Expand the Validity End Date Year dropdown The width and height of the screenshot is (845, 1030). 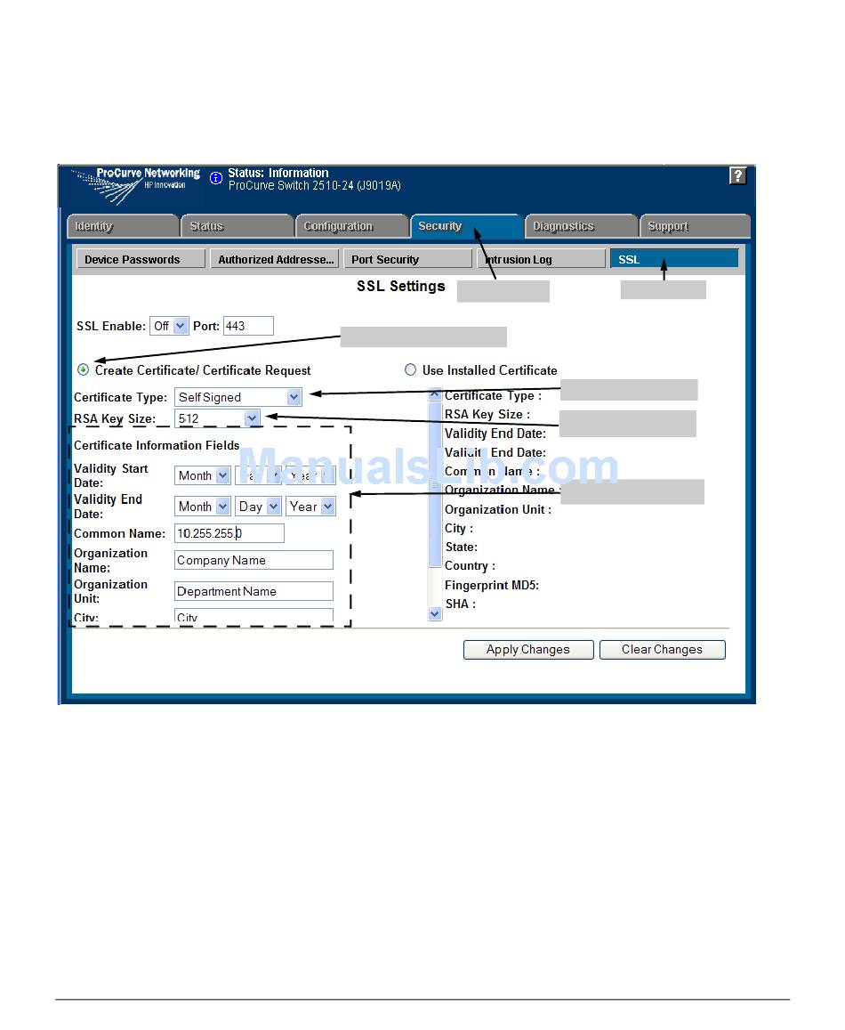pos(311,507)
